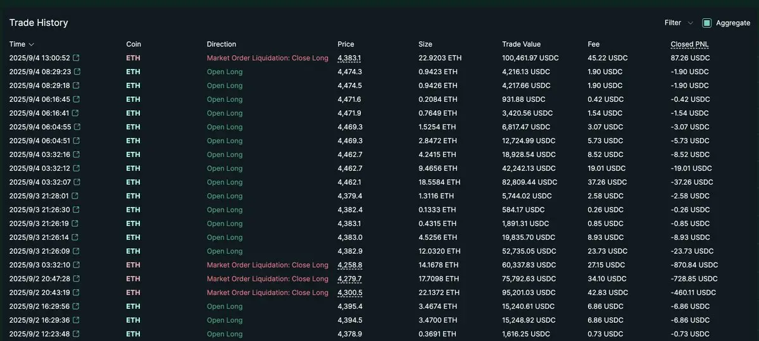
Task: Click trade value 52,735.05 USDC
Action: coord(529,251)
